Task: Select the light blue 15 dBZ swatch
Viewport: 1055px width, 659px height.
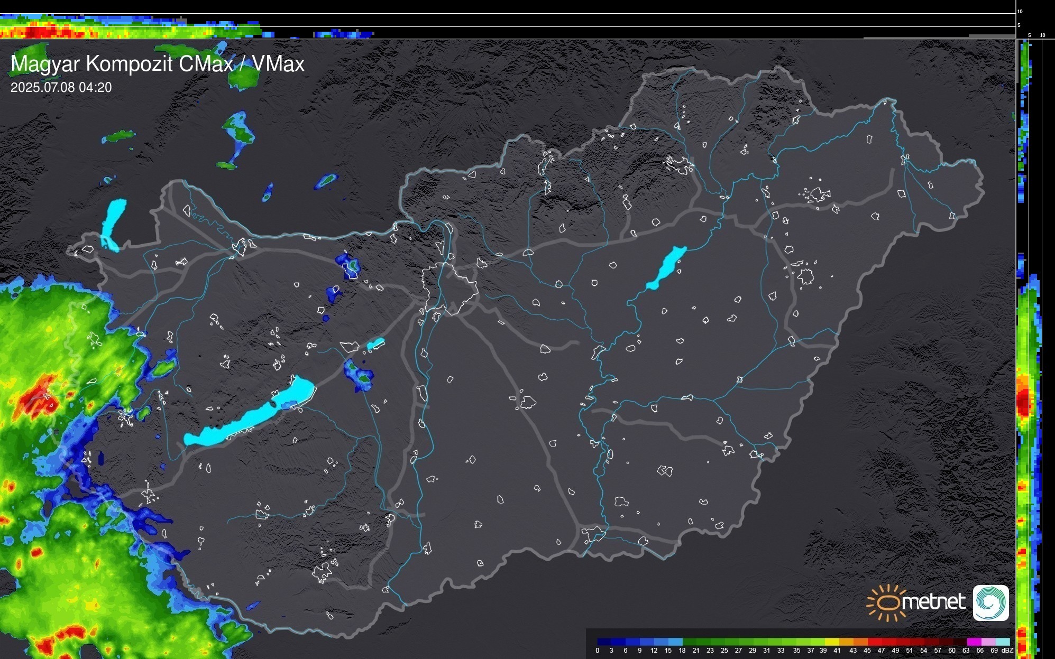Action: pos(675,642)
